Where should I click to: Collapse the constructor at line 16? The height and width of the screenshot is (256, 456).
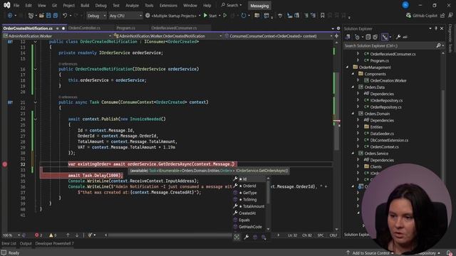35,69
